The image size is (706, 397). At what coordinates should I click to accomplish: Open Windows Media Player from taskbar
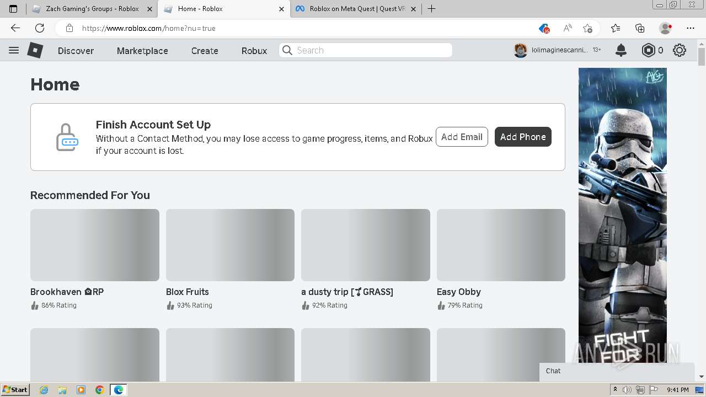81,390
